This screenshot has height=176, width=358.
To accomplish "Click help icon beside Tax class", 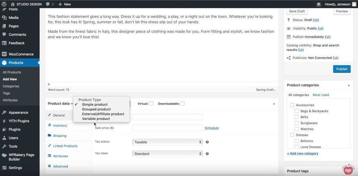I will tap(207, 154).
